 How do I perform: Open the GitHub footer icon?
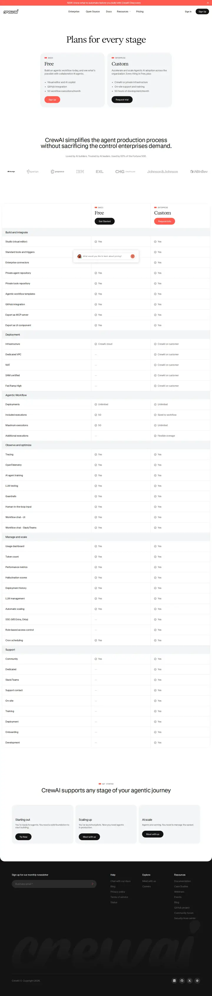coord(182,980)
